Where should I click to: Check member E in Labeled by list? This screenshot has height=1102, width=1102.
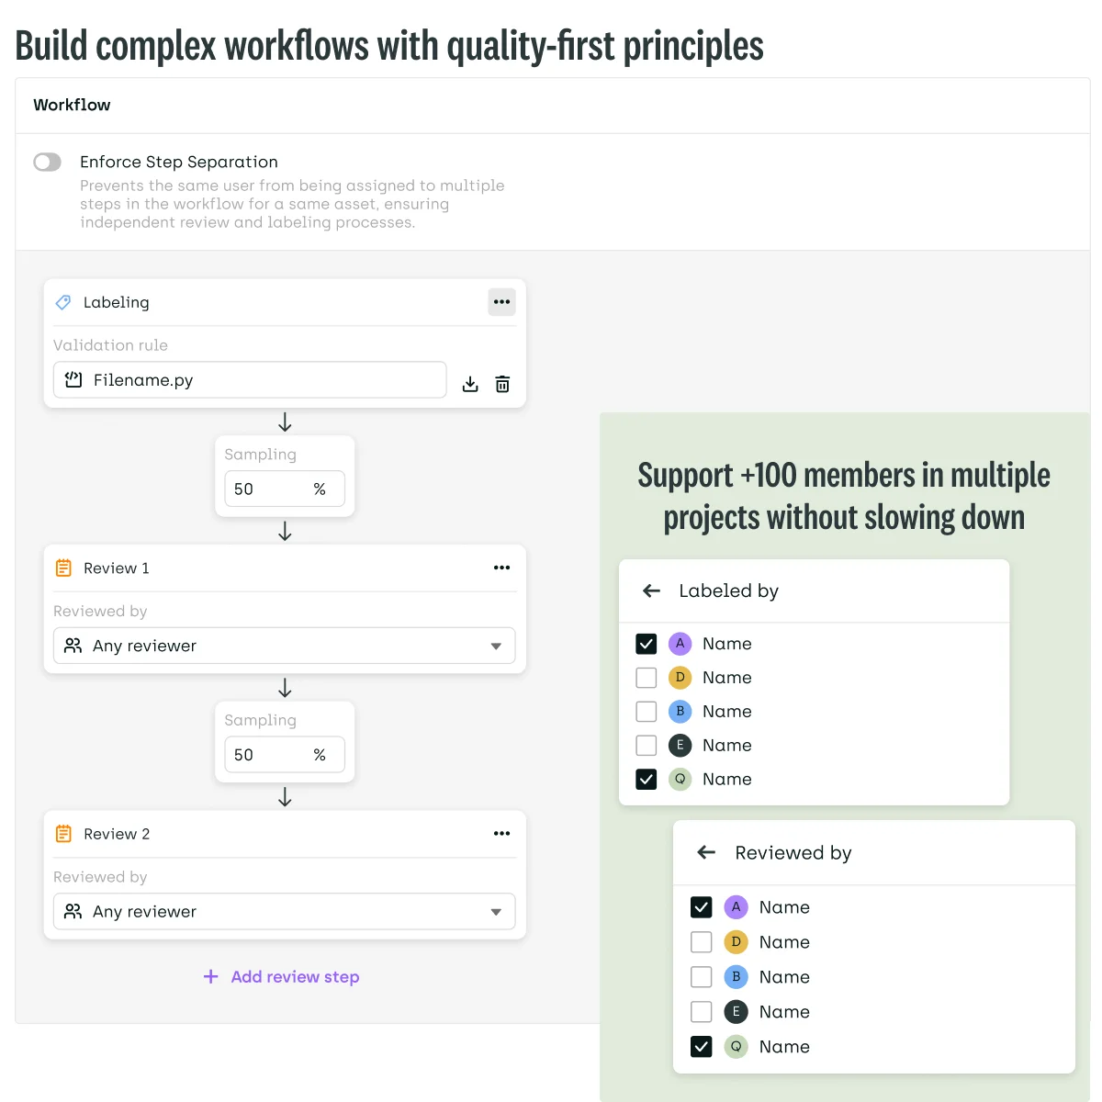[647, 746]
